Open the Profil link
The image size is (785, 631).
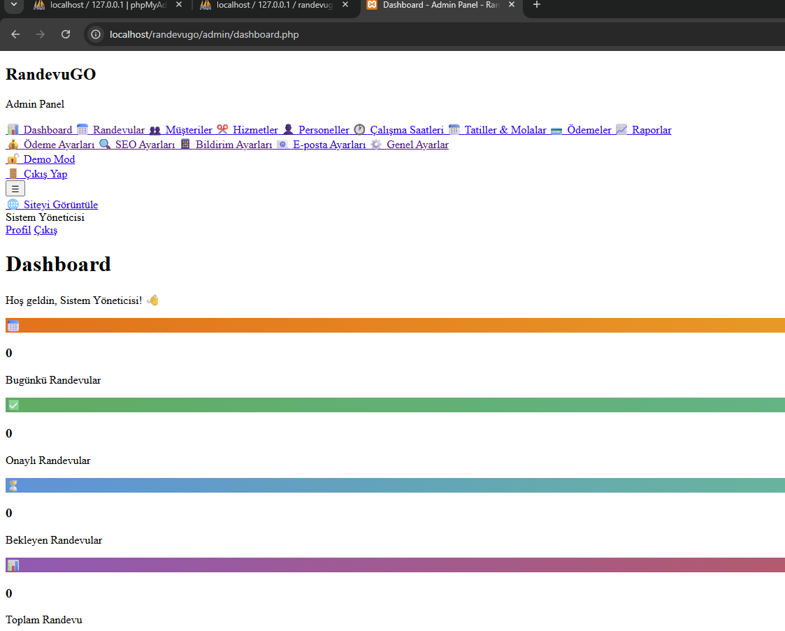(x=18, y=230)
